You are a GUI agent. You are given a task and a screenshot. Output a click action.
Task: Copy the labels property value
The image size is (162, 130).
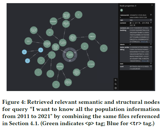[151, 44]
